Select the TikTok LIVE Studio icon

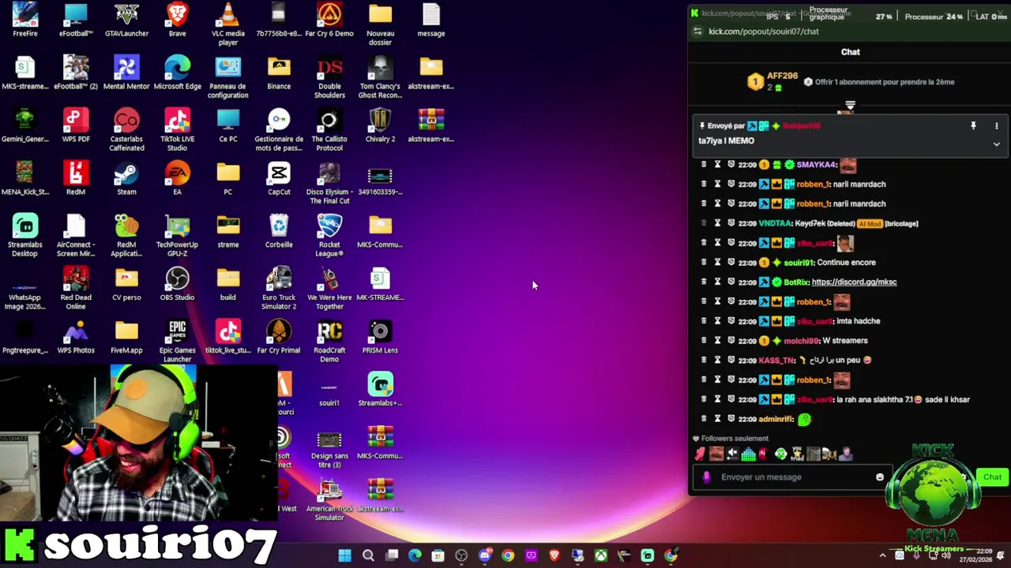pos(177,130)
